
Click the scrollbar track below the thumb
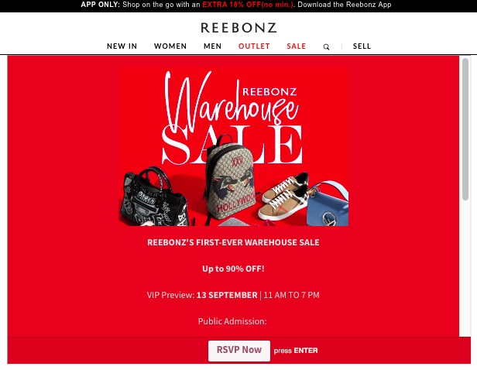click(465, 268)
